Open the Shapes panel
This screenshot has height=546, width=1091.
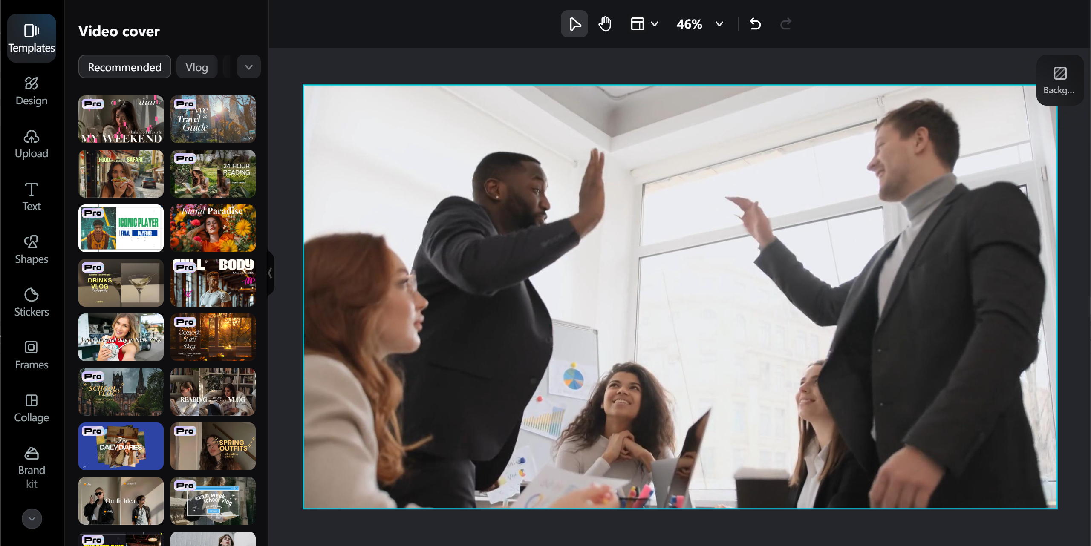point(32,250)
